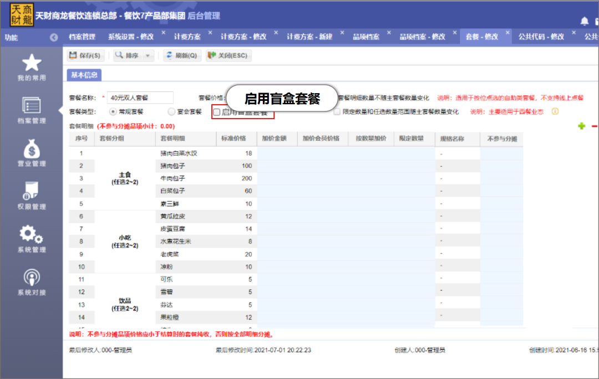Collapse the 功能 sidebar arrow

pyautogui.click(x=54, y=38)
